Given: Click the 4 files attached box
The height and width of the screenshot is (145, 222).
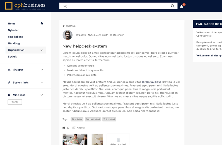Looking at the screenshot, I should (x=118, y=139).
